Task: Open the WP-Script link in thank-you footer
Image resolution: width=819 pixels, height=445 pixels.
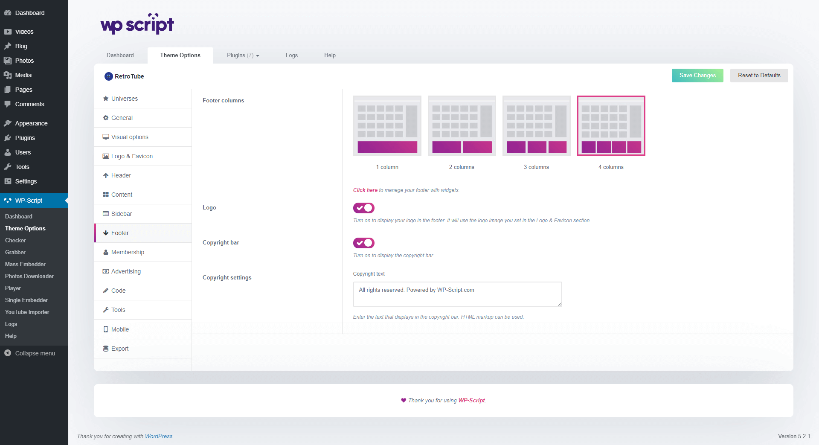Action: pyautogui.click(x=471, y=400)
